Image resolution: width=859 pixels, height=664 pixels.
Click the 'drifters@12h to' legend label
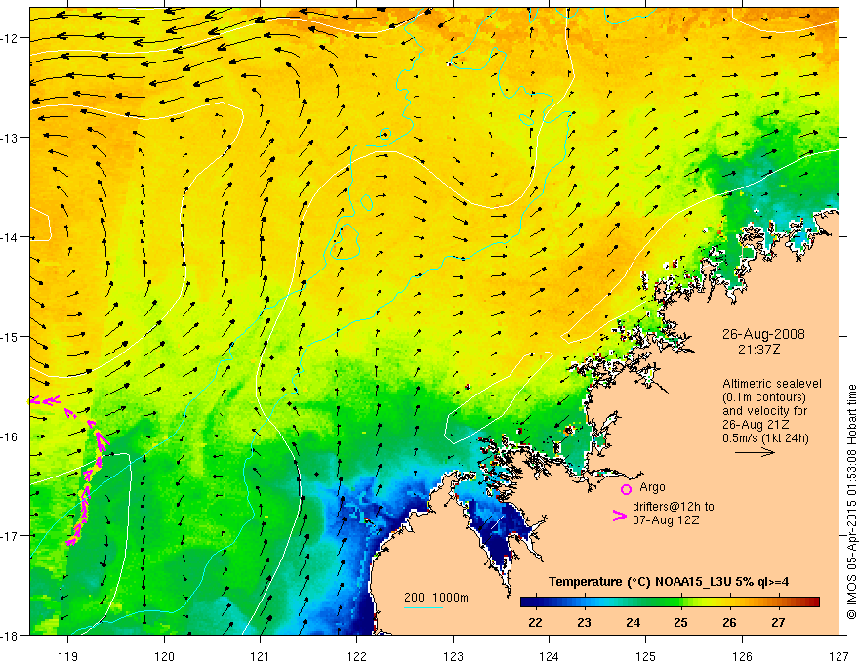coord(674,507)
